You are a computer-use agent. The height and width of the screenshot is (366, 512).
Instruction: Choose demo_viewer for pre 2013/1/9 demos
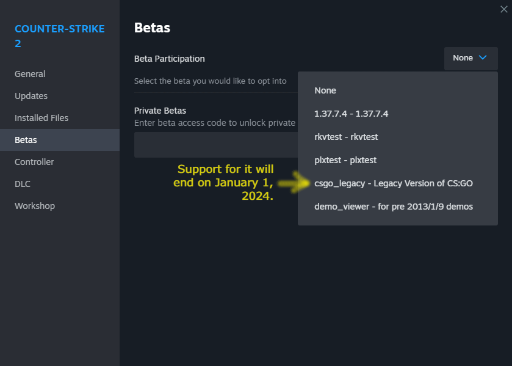pos(394,207)
